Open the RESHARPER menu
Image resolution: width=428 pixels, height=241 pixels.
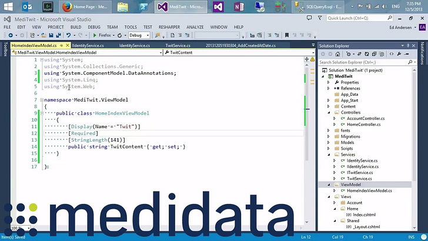click(x=169, y=27)
